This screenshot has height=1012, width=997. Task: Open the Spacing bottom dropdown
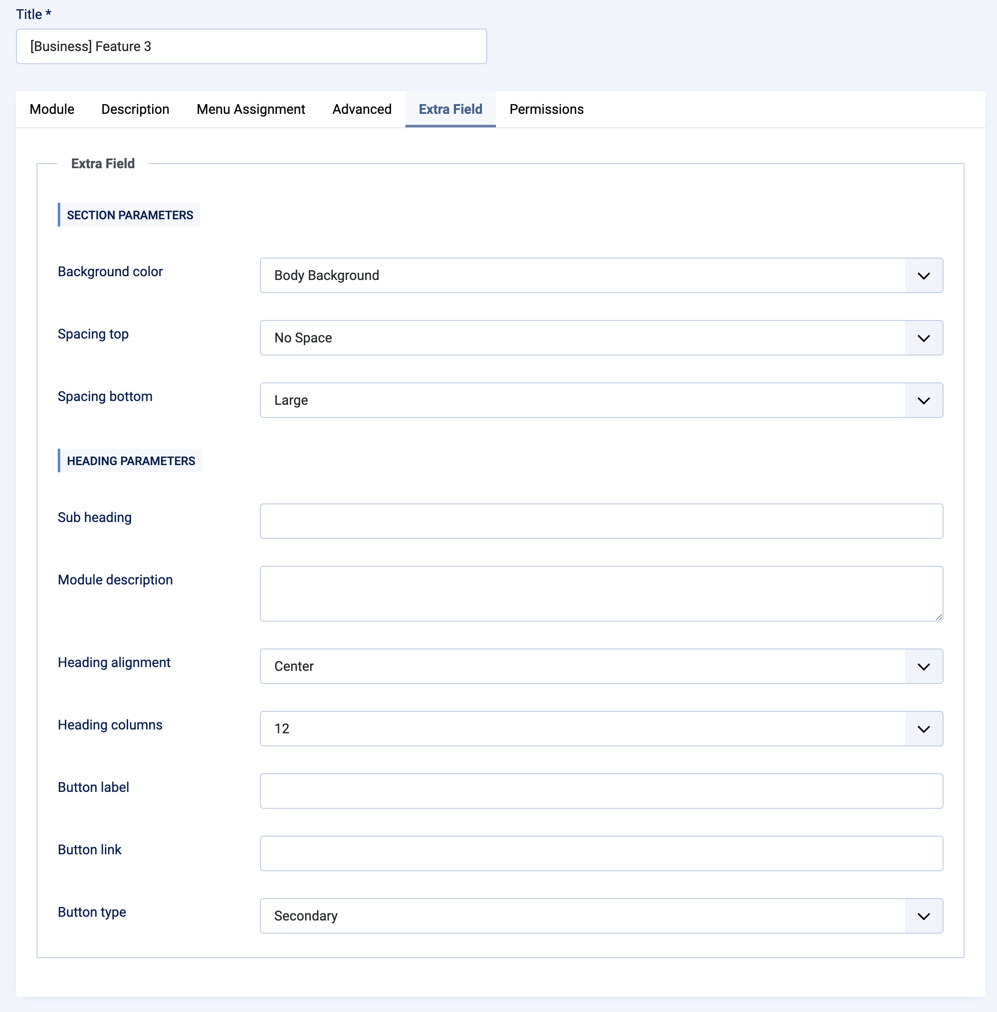coord(601,400)
